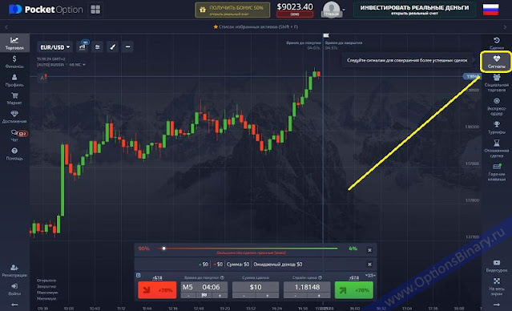Open the Торговля (Trading) sidebar section
The width and height of the screenshot is (512, 311).
tap(14, 43)
